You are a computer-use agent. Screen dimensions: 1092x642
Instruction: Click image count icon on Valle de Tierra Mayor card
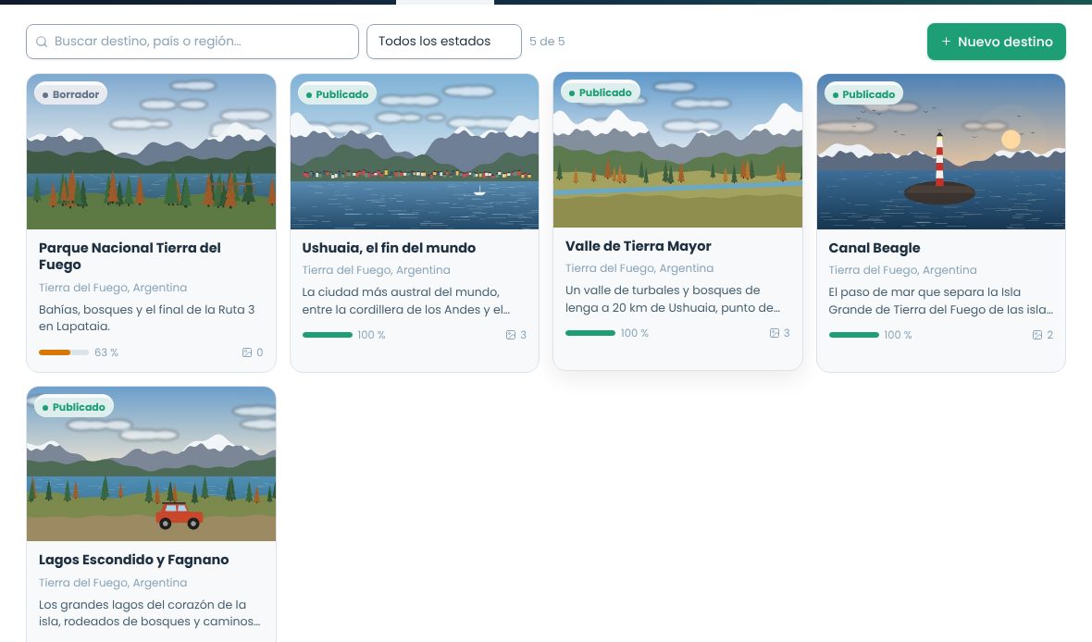(x=774, y=334)
